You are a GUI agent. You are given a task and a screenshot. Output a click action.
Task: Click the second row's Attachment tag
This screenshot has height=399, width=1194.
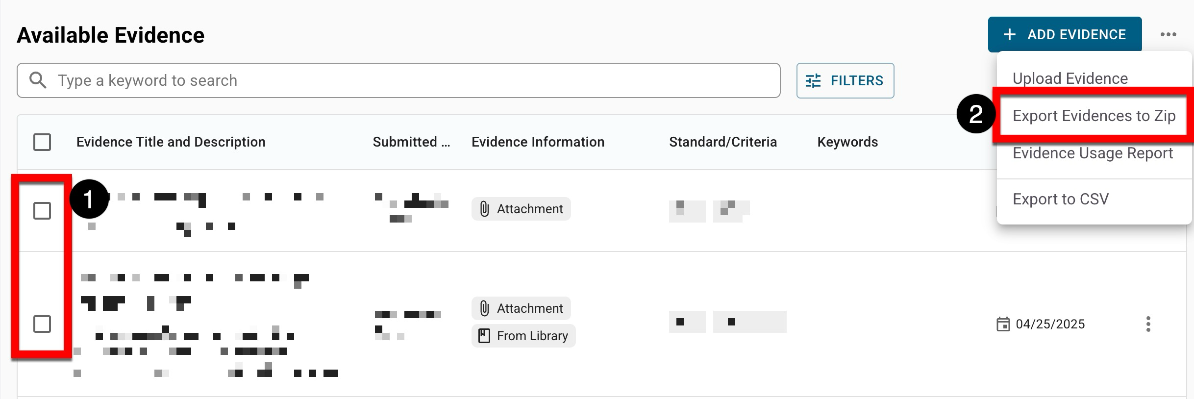(x=521, y=308)
